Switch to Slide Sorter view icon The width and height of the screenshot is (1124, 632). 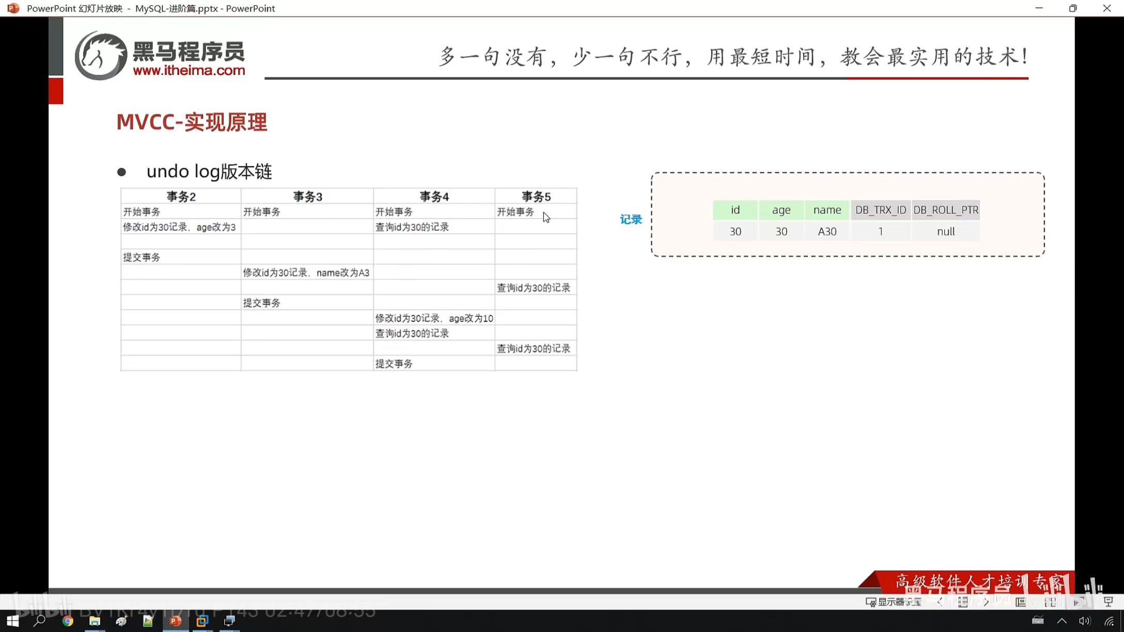tap(1050, 602)
